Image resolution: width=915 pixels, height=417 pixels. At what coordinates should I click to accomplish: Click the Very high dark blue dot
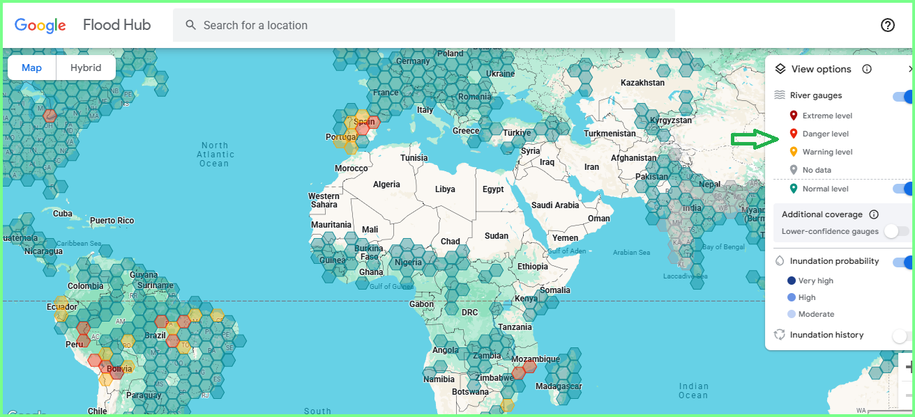[791, 281]
